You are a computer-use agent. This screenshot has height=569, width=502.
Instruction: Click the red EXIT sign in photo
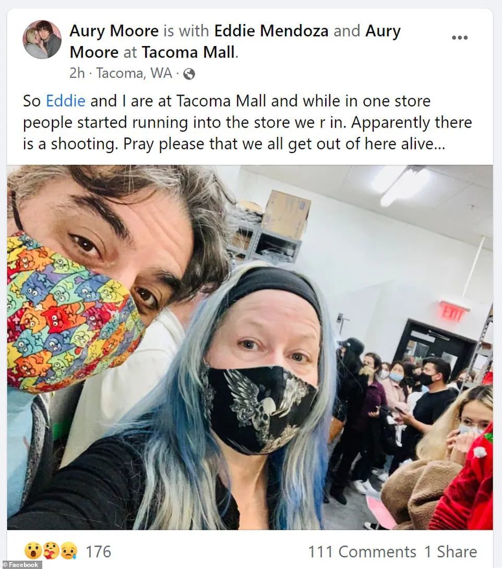pos(452,312)
